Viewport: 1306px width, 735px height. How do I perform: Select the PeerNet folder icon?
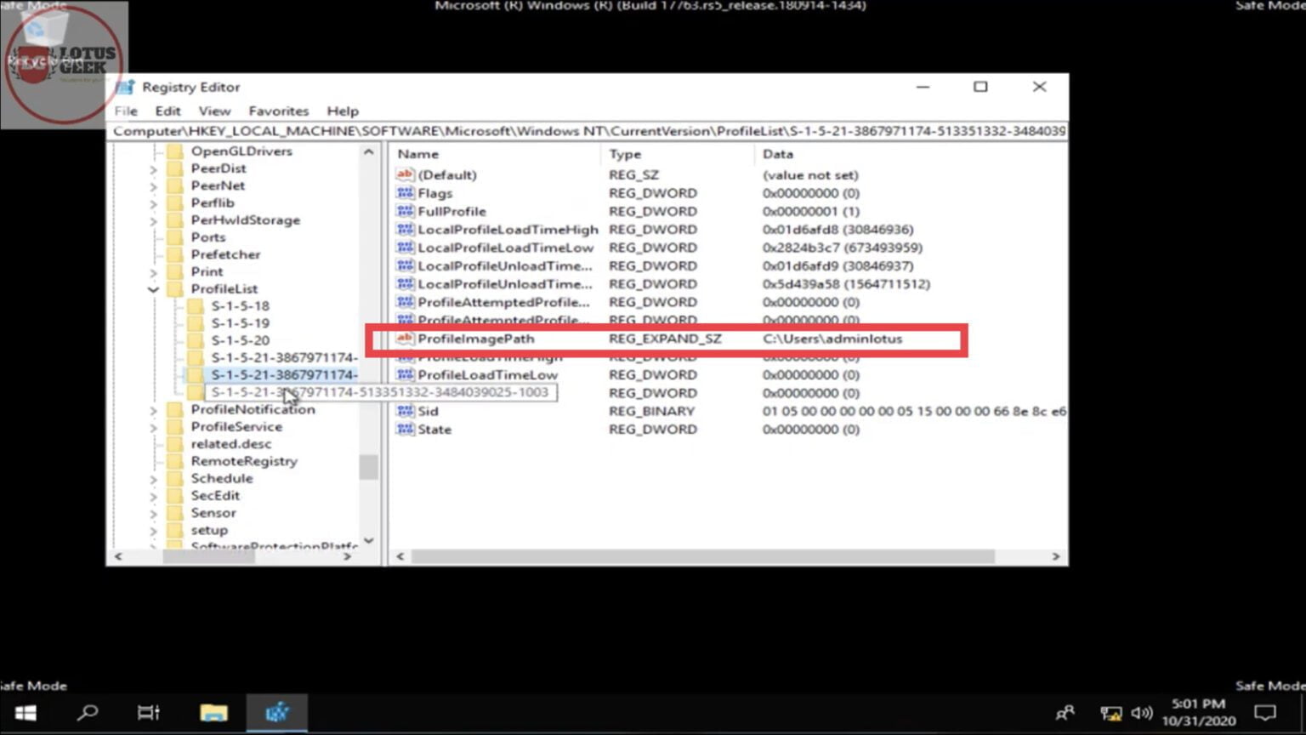point(175,185)
